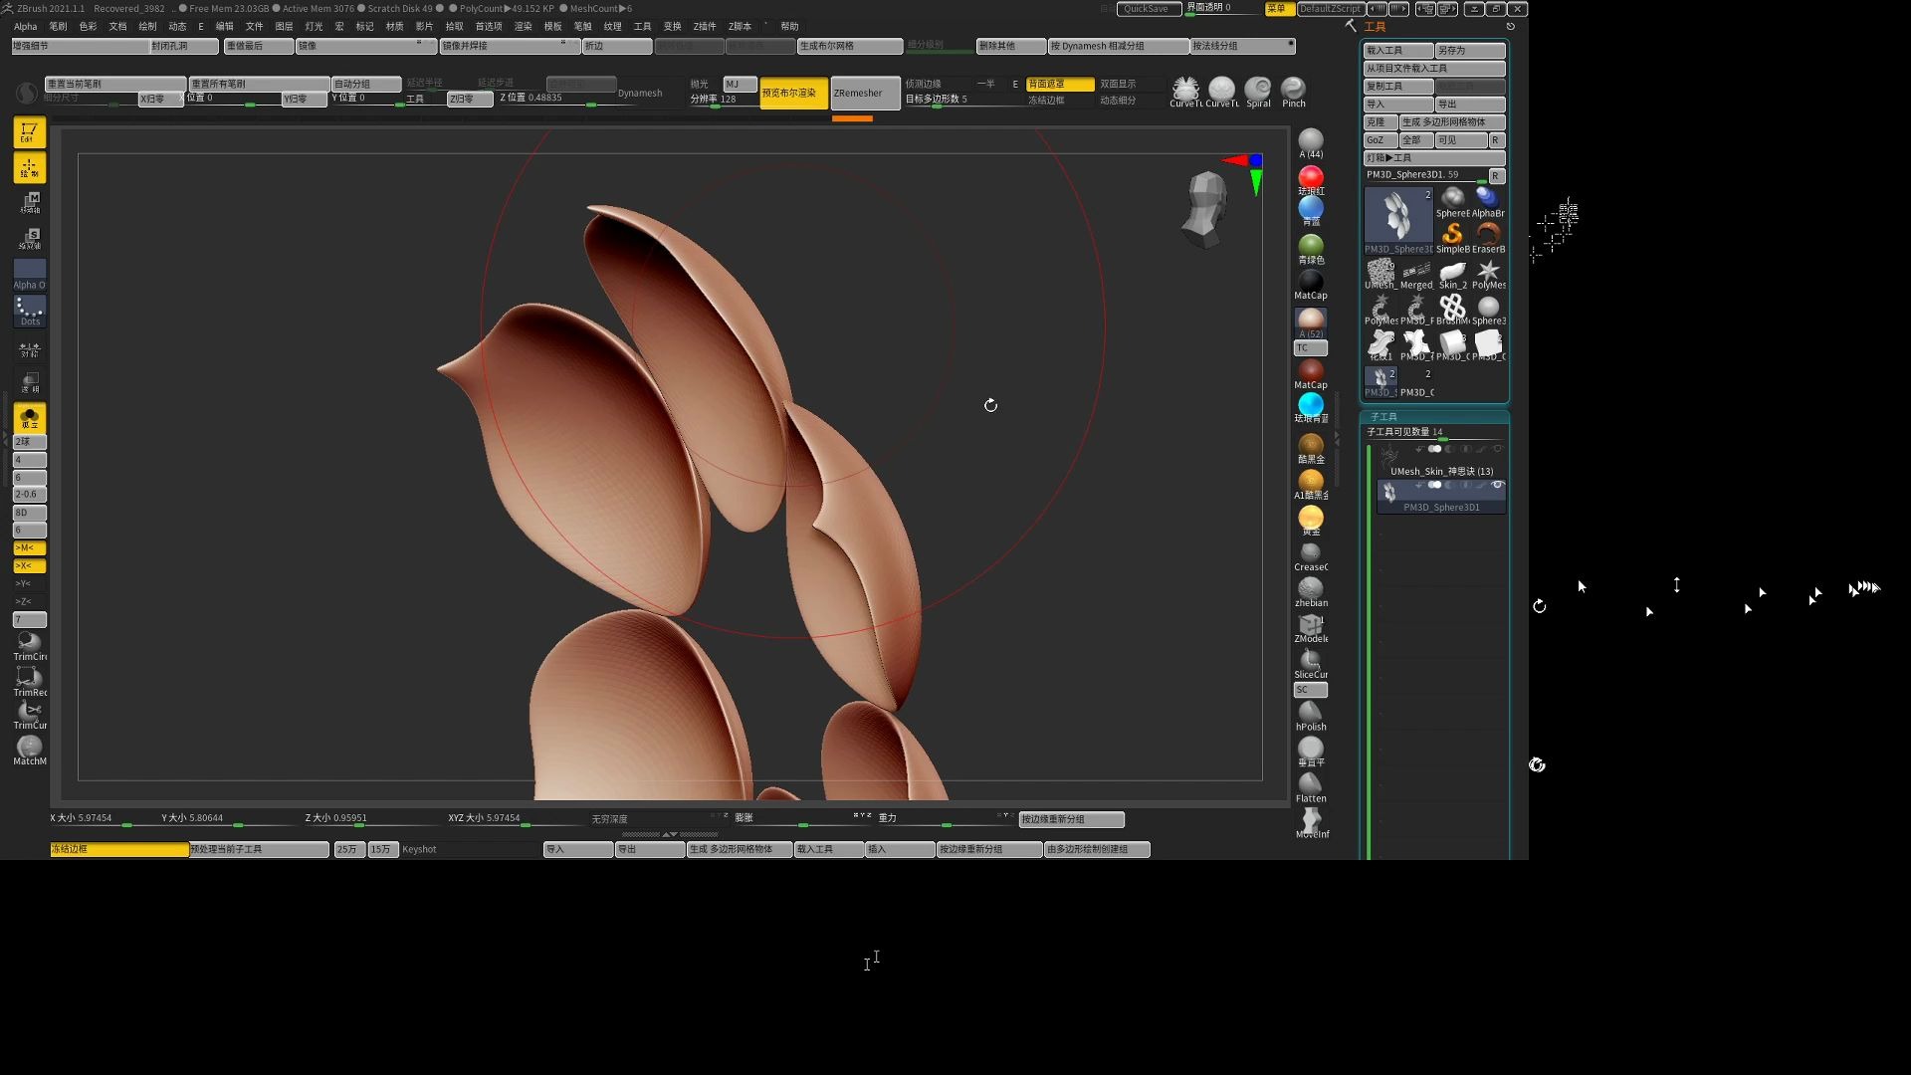Enable the >Y< symmetry axis
This screenshot has width=1911, height=1075.
point(29,583)
